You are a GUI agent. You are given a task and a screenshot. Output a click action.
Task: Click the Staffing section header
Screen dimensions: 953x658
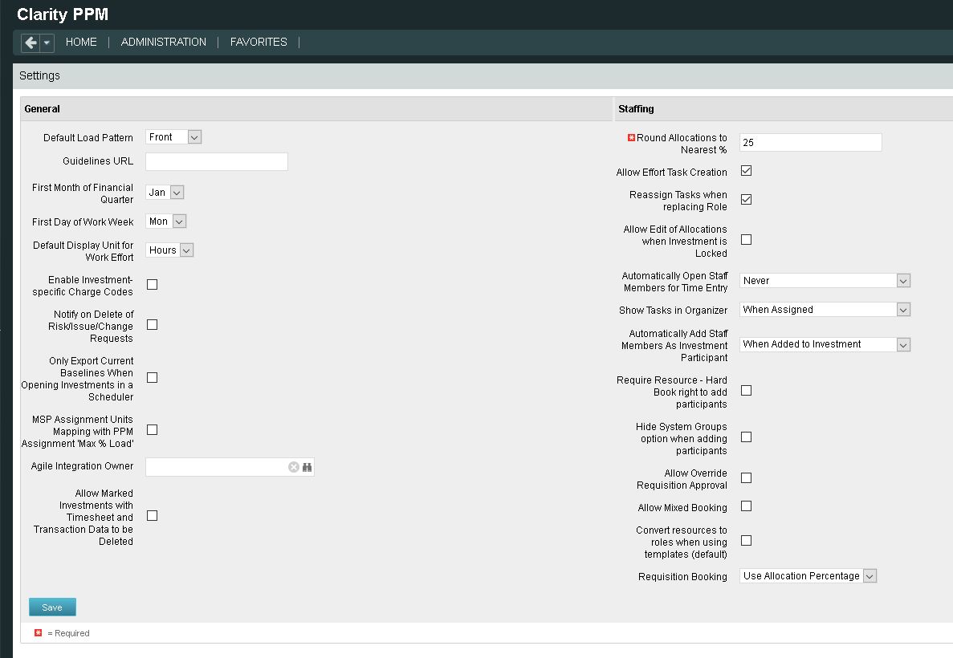636,109
